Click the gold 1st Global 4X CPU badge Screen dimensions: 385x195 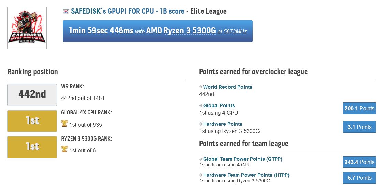tap(32, 121)
